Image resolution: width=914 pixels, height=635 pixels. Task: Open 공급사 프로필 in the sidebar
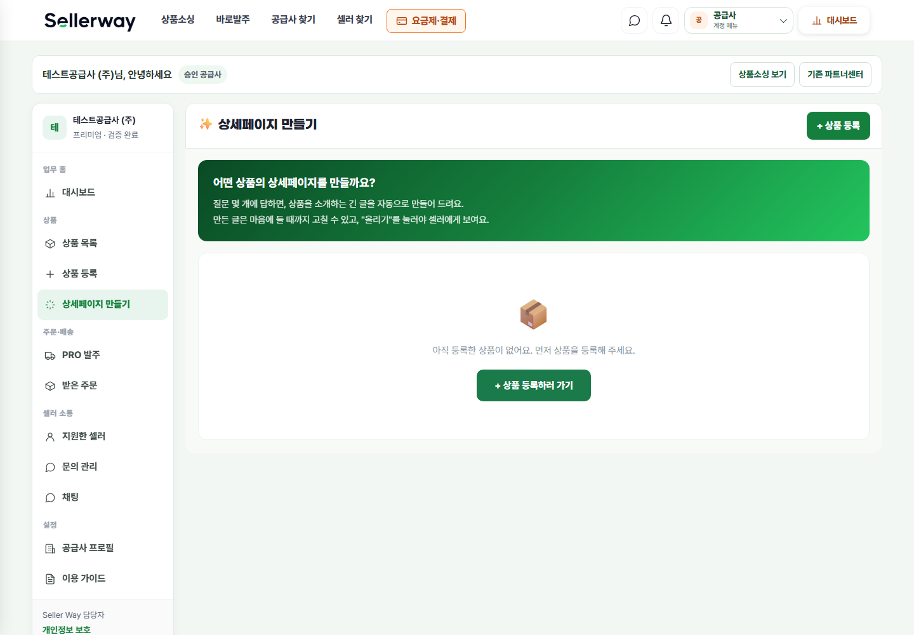103,548
